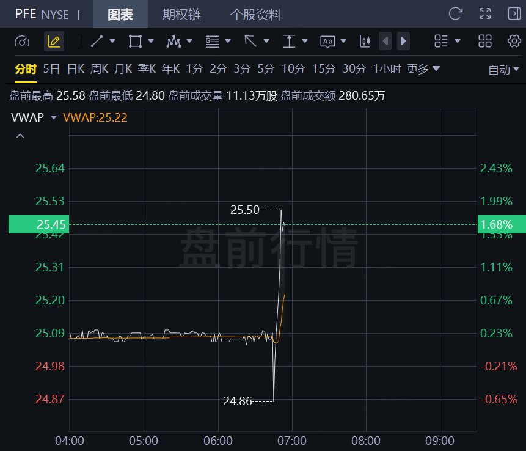526x451 pixels.
Task: Select the 3分 interval
Action: (242, 69)
